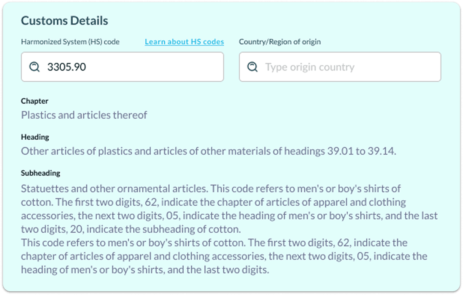Expand the Heading description section
This screenshot has width=463, height=295.
click(x=35, y=137)
